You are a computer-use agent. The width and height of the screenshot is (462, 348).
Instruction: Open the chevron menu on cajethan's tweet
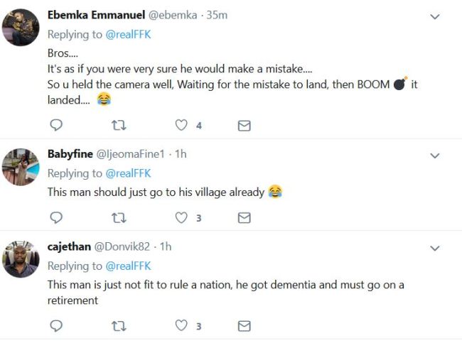[435, 248]
